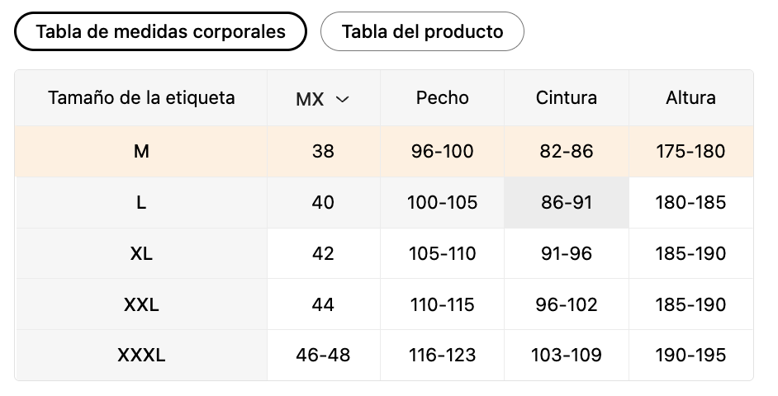
Task: Click the 46-48 MX size cell
Action: 323,356
